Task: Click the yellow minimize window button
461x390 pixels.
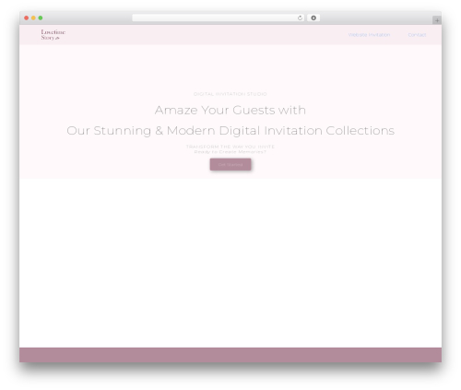Action: tap(33, 18)
